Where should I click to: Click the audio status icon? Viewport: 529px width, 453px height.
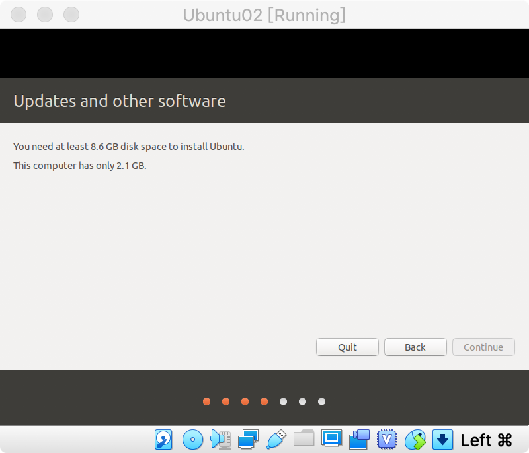tap(221, 440)
